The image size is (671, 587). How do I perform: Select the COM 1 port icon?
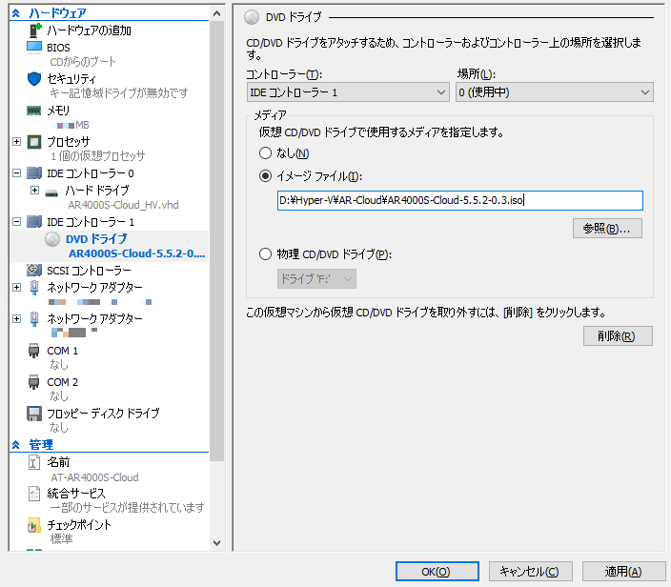click(34, 351)
